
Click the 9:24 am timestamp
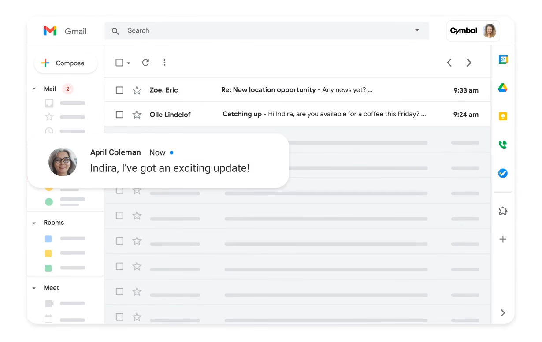tap(466, 115)
